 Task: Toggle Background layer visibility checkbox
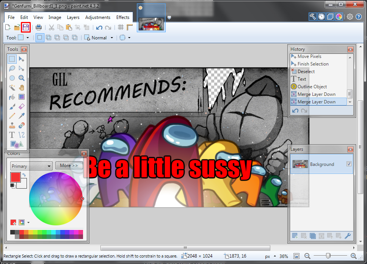[x=349, y=164]
